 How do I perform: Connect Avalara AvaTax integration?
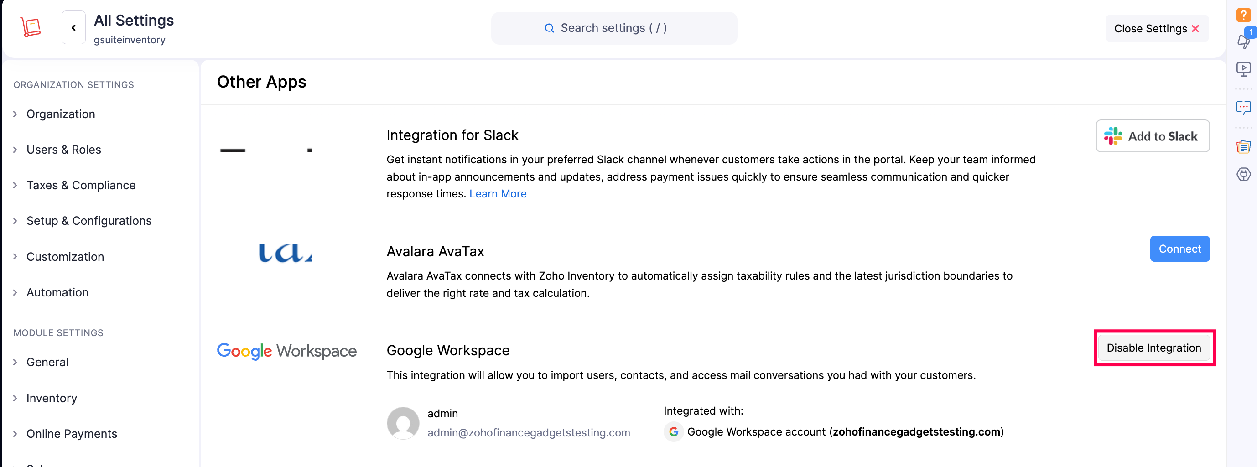[x=1179, y=249]
